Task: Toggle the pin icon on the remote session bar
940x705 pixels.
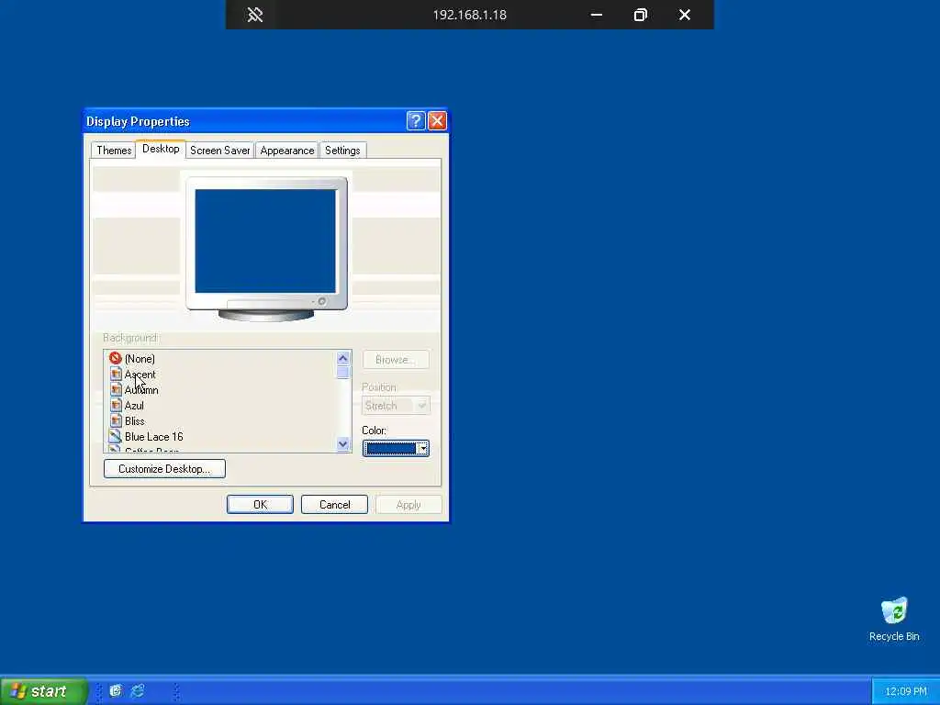Action: pos(255,15)
